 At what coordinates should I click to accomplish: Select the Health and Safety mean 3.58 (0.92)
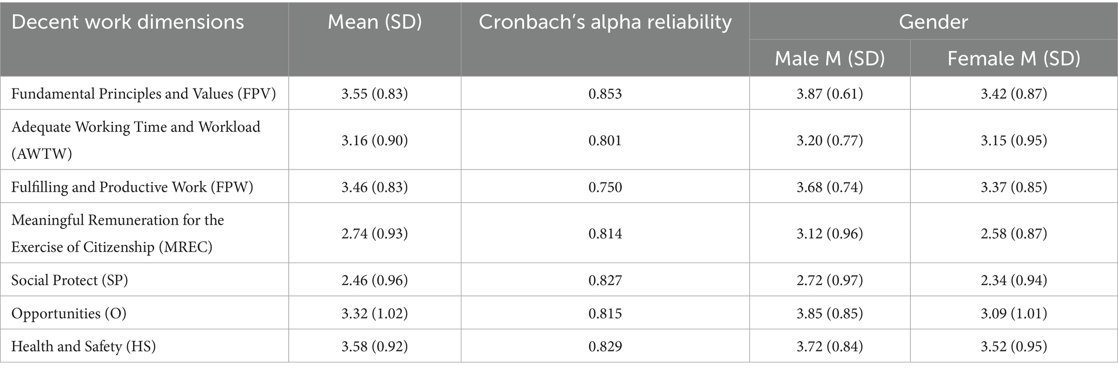374,346
